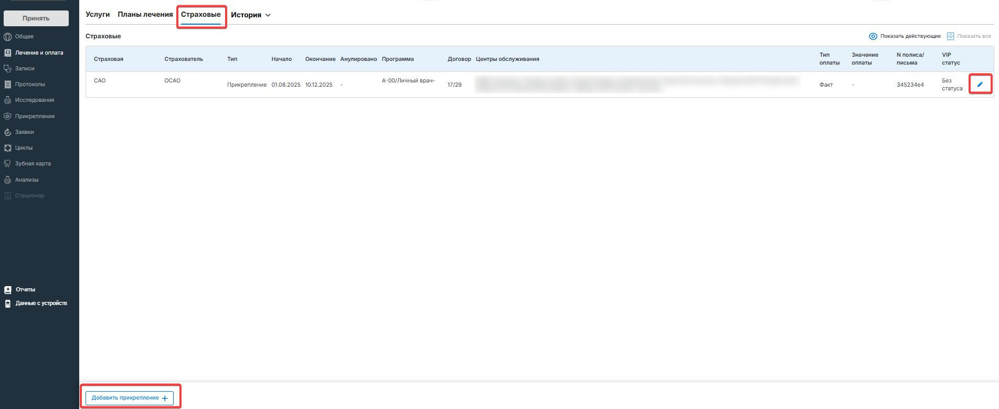Click the Протоколы document icon

(x=7, y=85)
